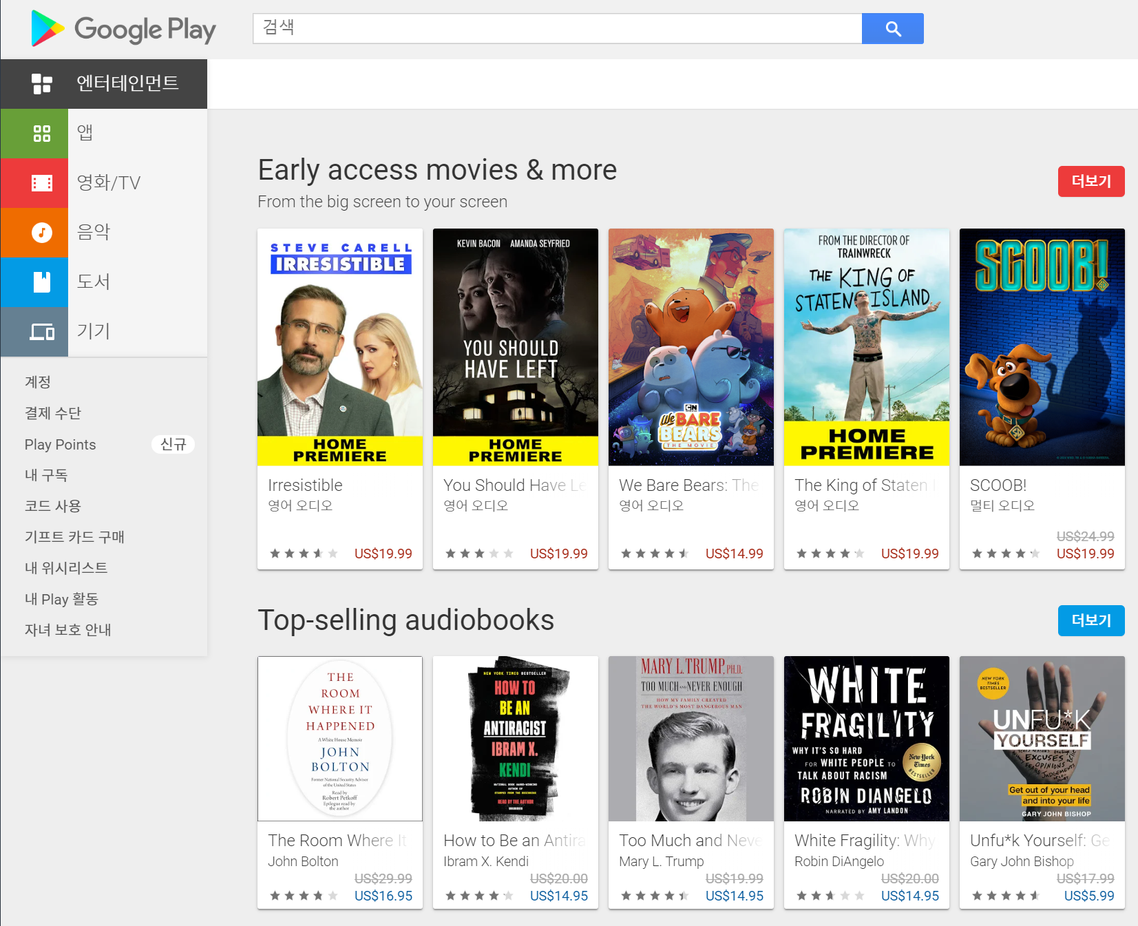The image size is (1138, 926).
Task: Open 결제 수단 payment methods
Action: (53, 413)
